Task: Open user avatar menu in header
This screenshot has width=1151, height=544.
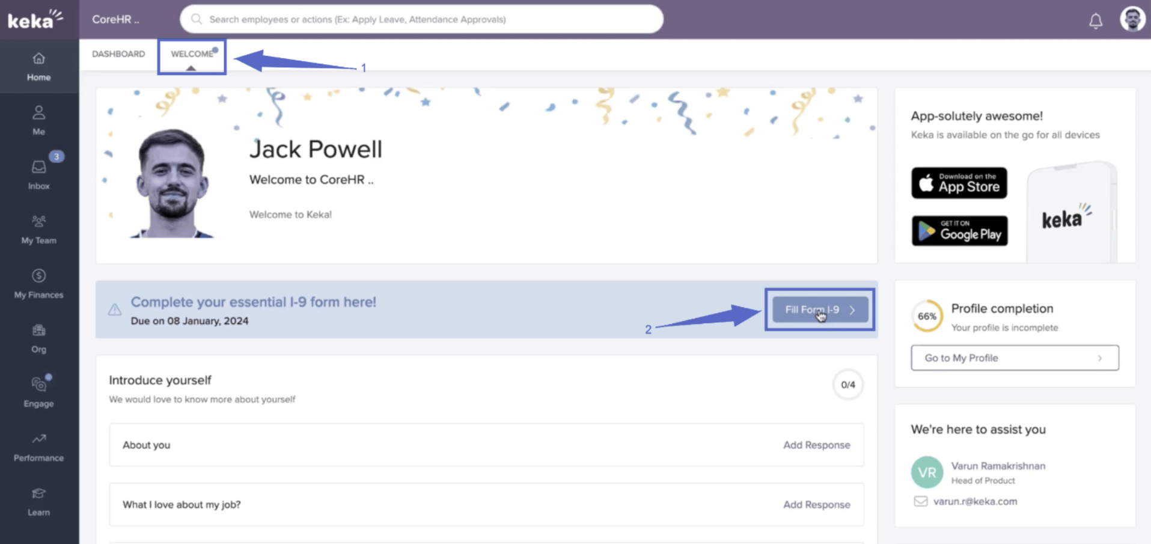Action: click(1132, 19)
